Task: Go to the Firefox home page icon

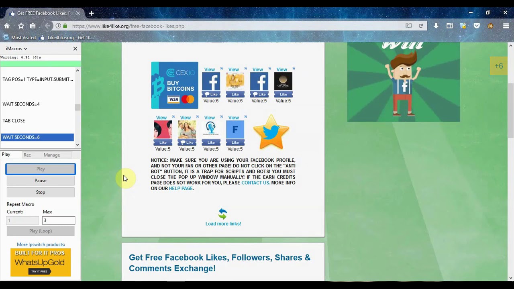Action: click(x=7, y=26)
